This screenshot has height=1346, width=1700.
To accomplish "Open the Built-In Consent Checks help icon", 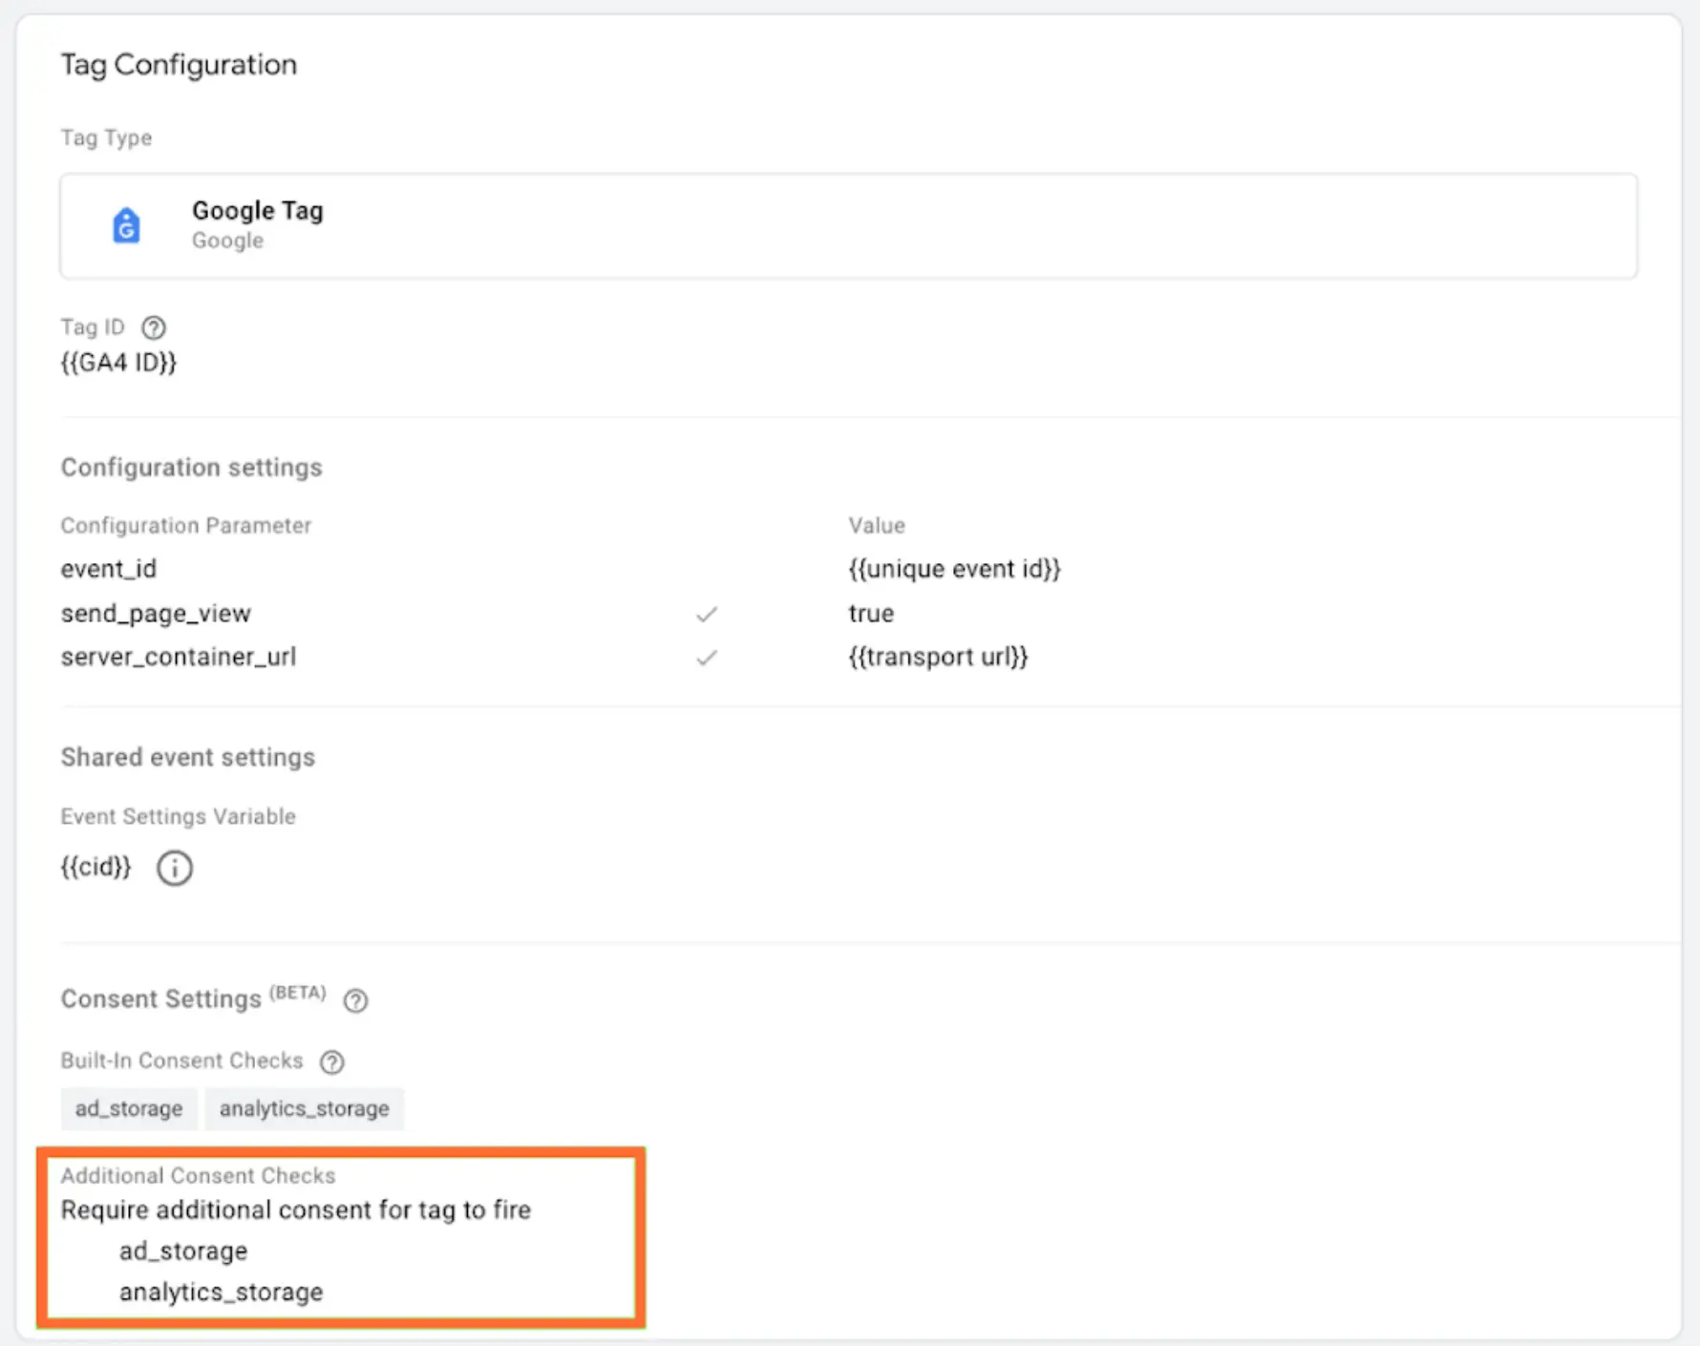I will [x=332, y=1062].
